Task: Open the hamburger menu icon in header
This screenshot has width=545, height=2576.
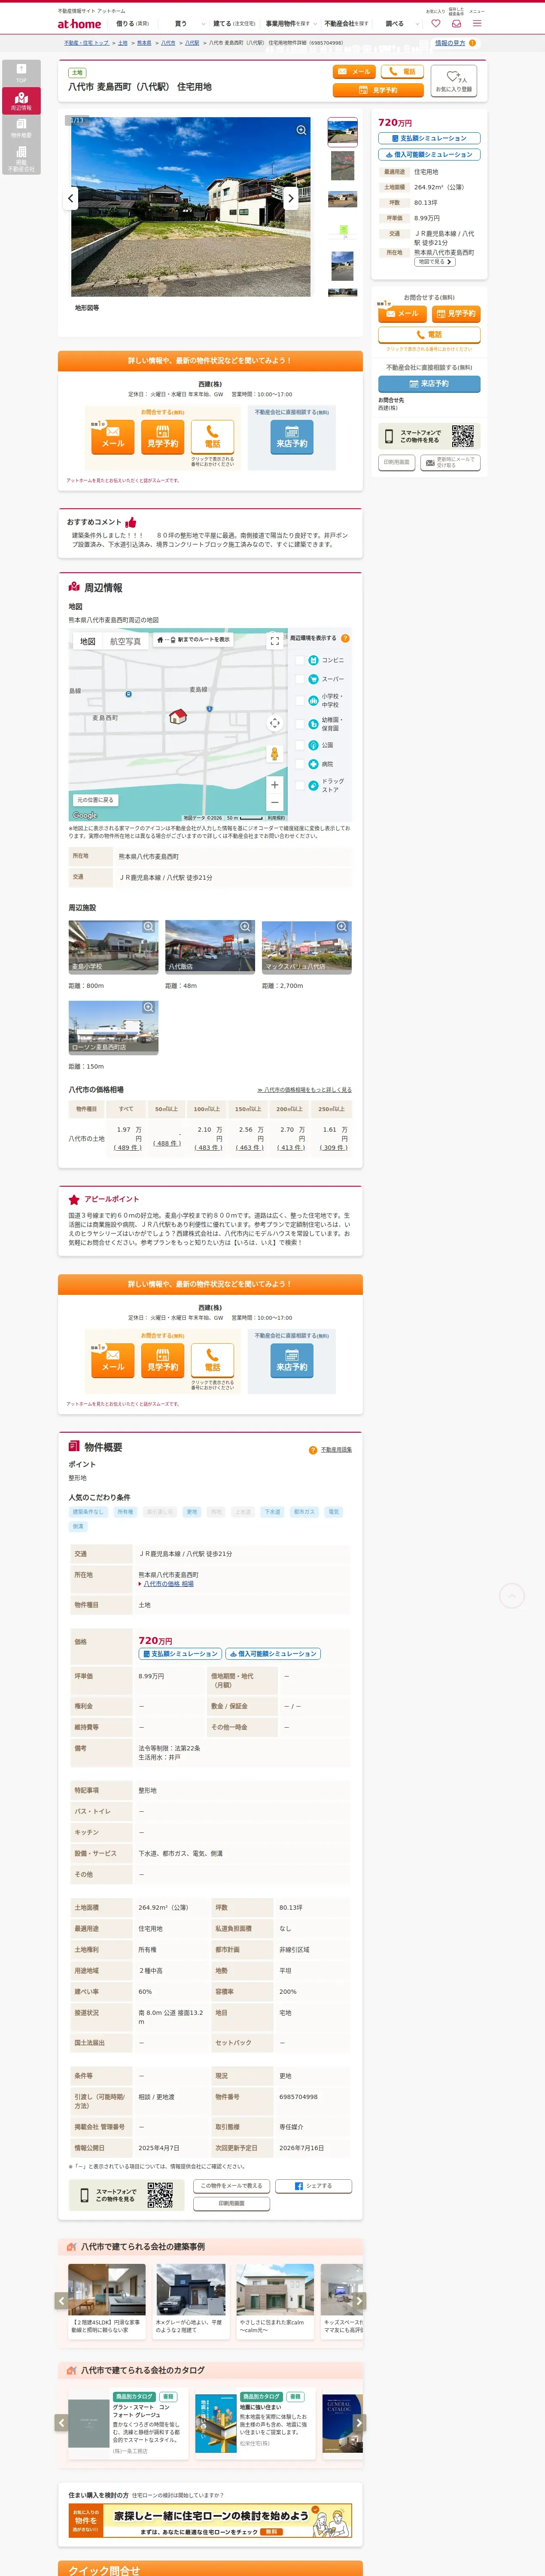Action: point(477,23)
